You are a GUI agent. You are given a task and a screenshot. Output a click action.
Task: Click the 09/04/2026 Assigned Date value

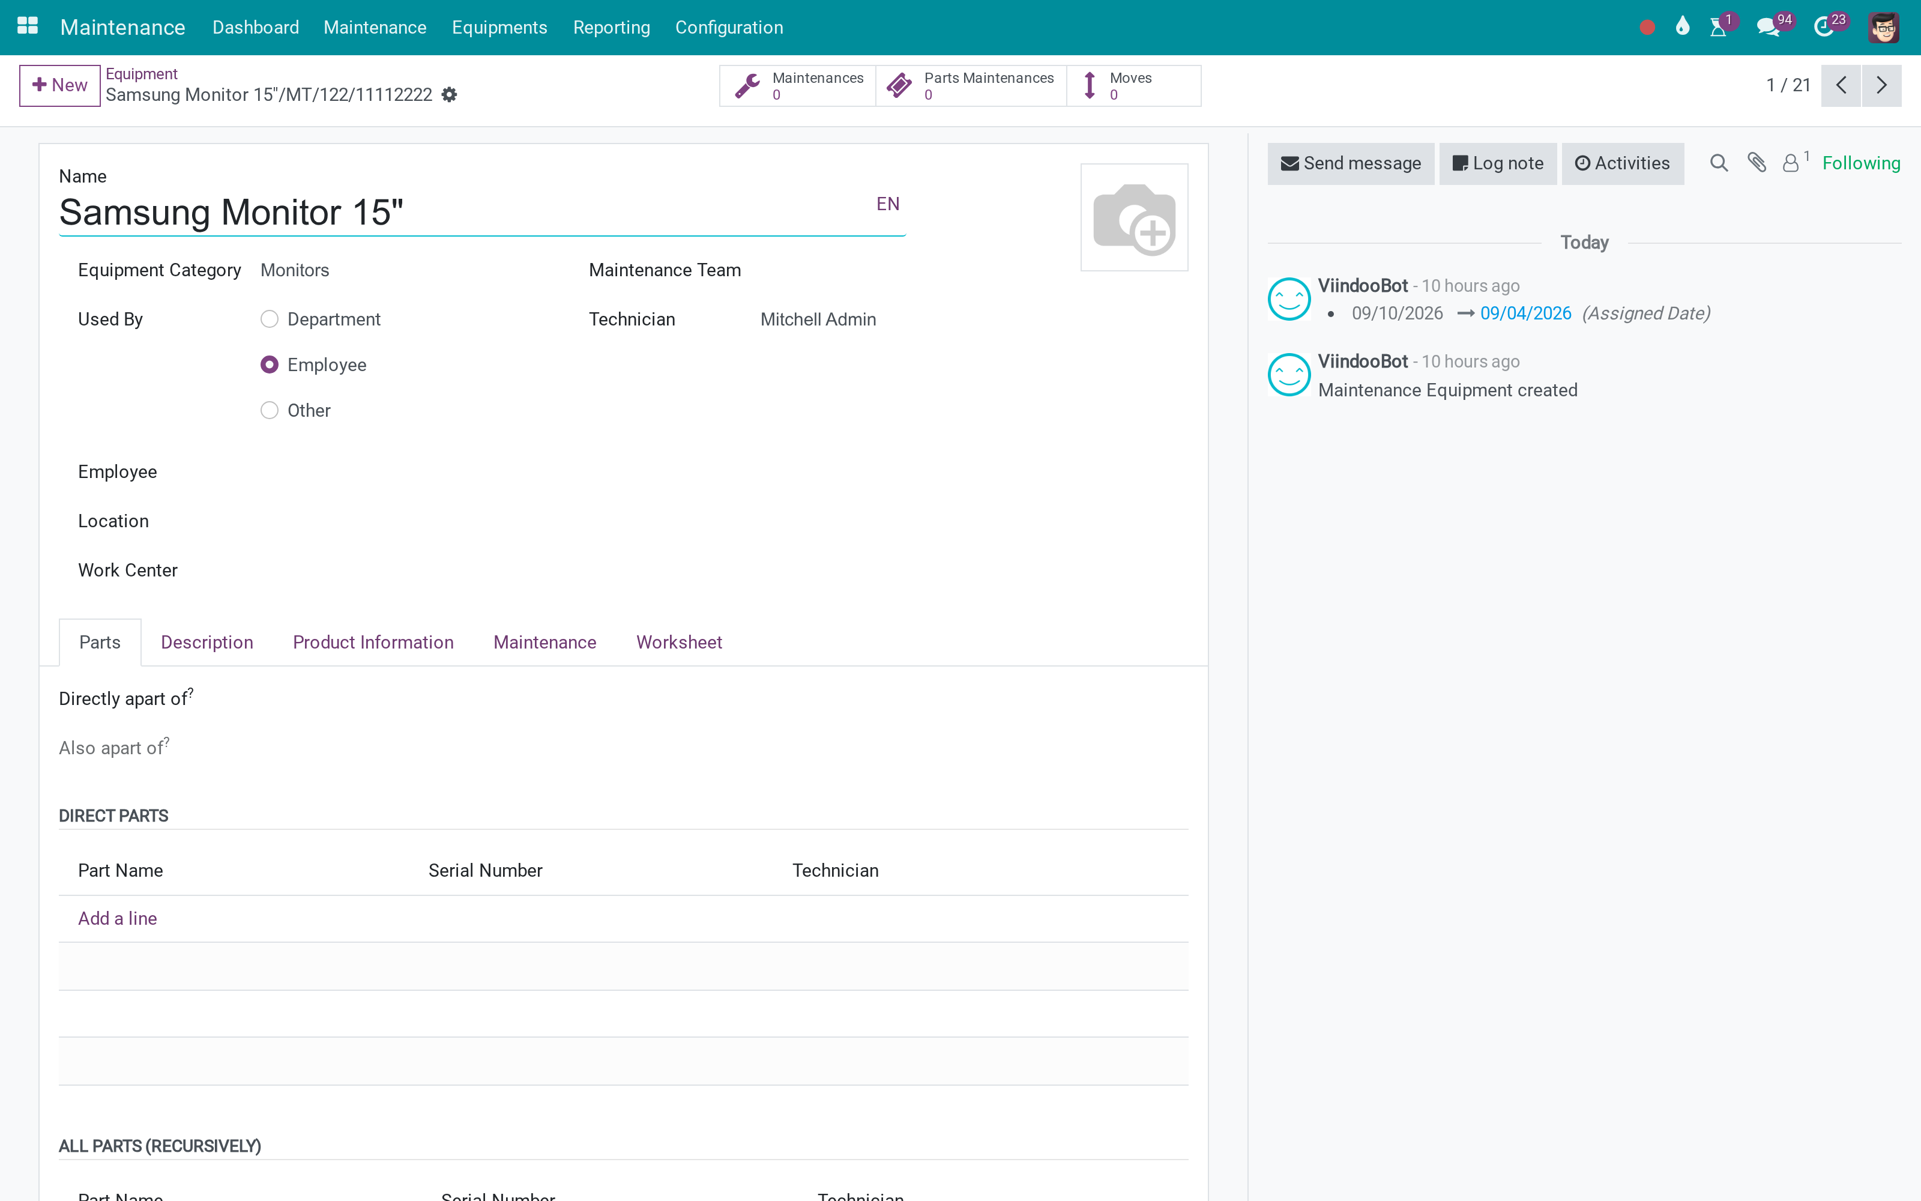pos(1525,313)
